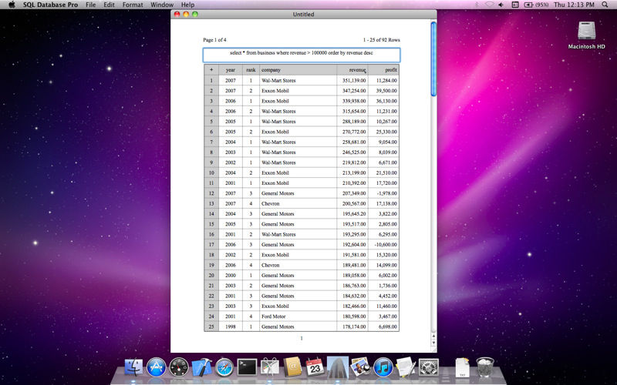Click the year 1998 cell

pyautogui.click(x=231, y=326)
